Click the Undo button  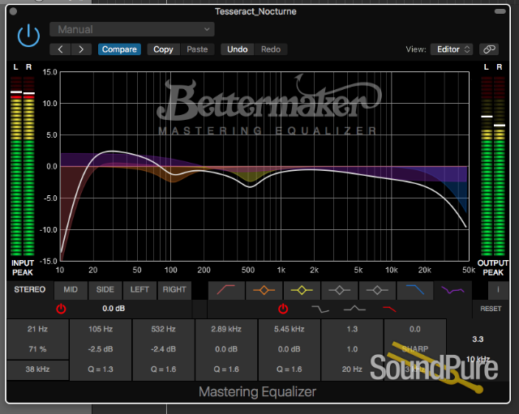(x=238, y=49)
